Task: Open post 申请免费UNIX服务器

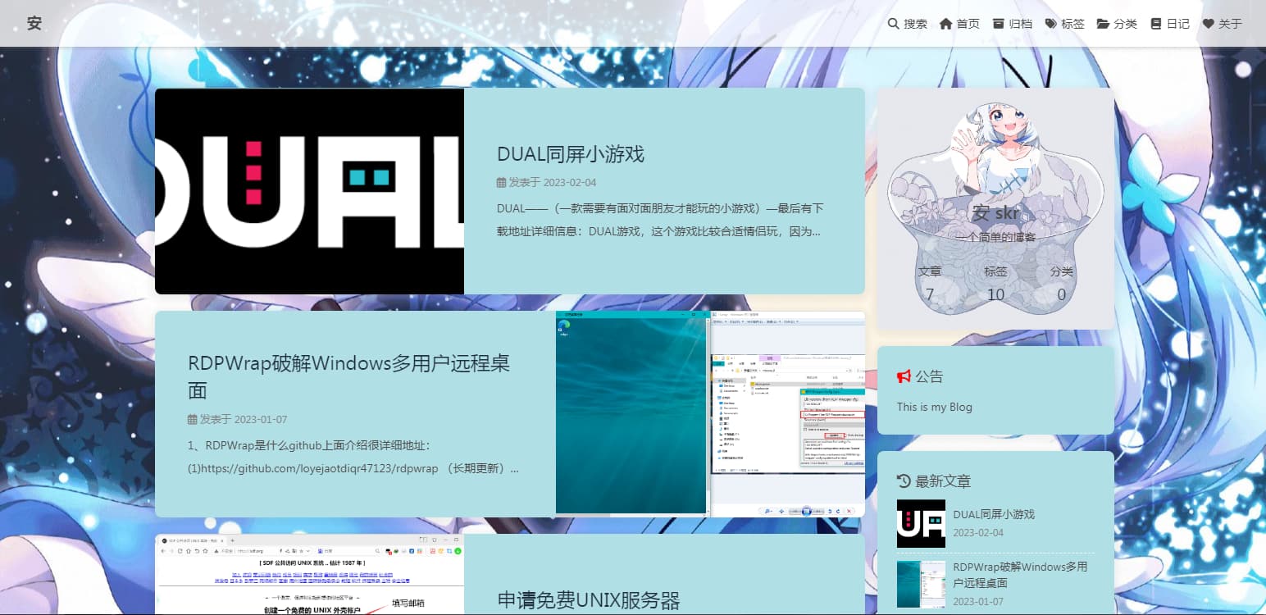Action: 589,600
